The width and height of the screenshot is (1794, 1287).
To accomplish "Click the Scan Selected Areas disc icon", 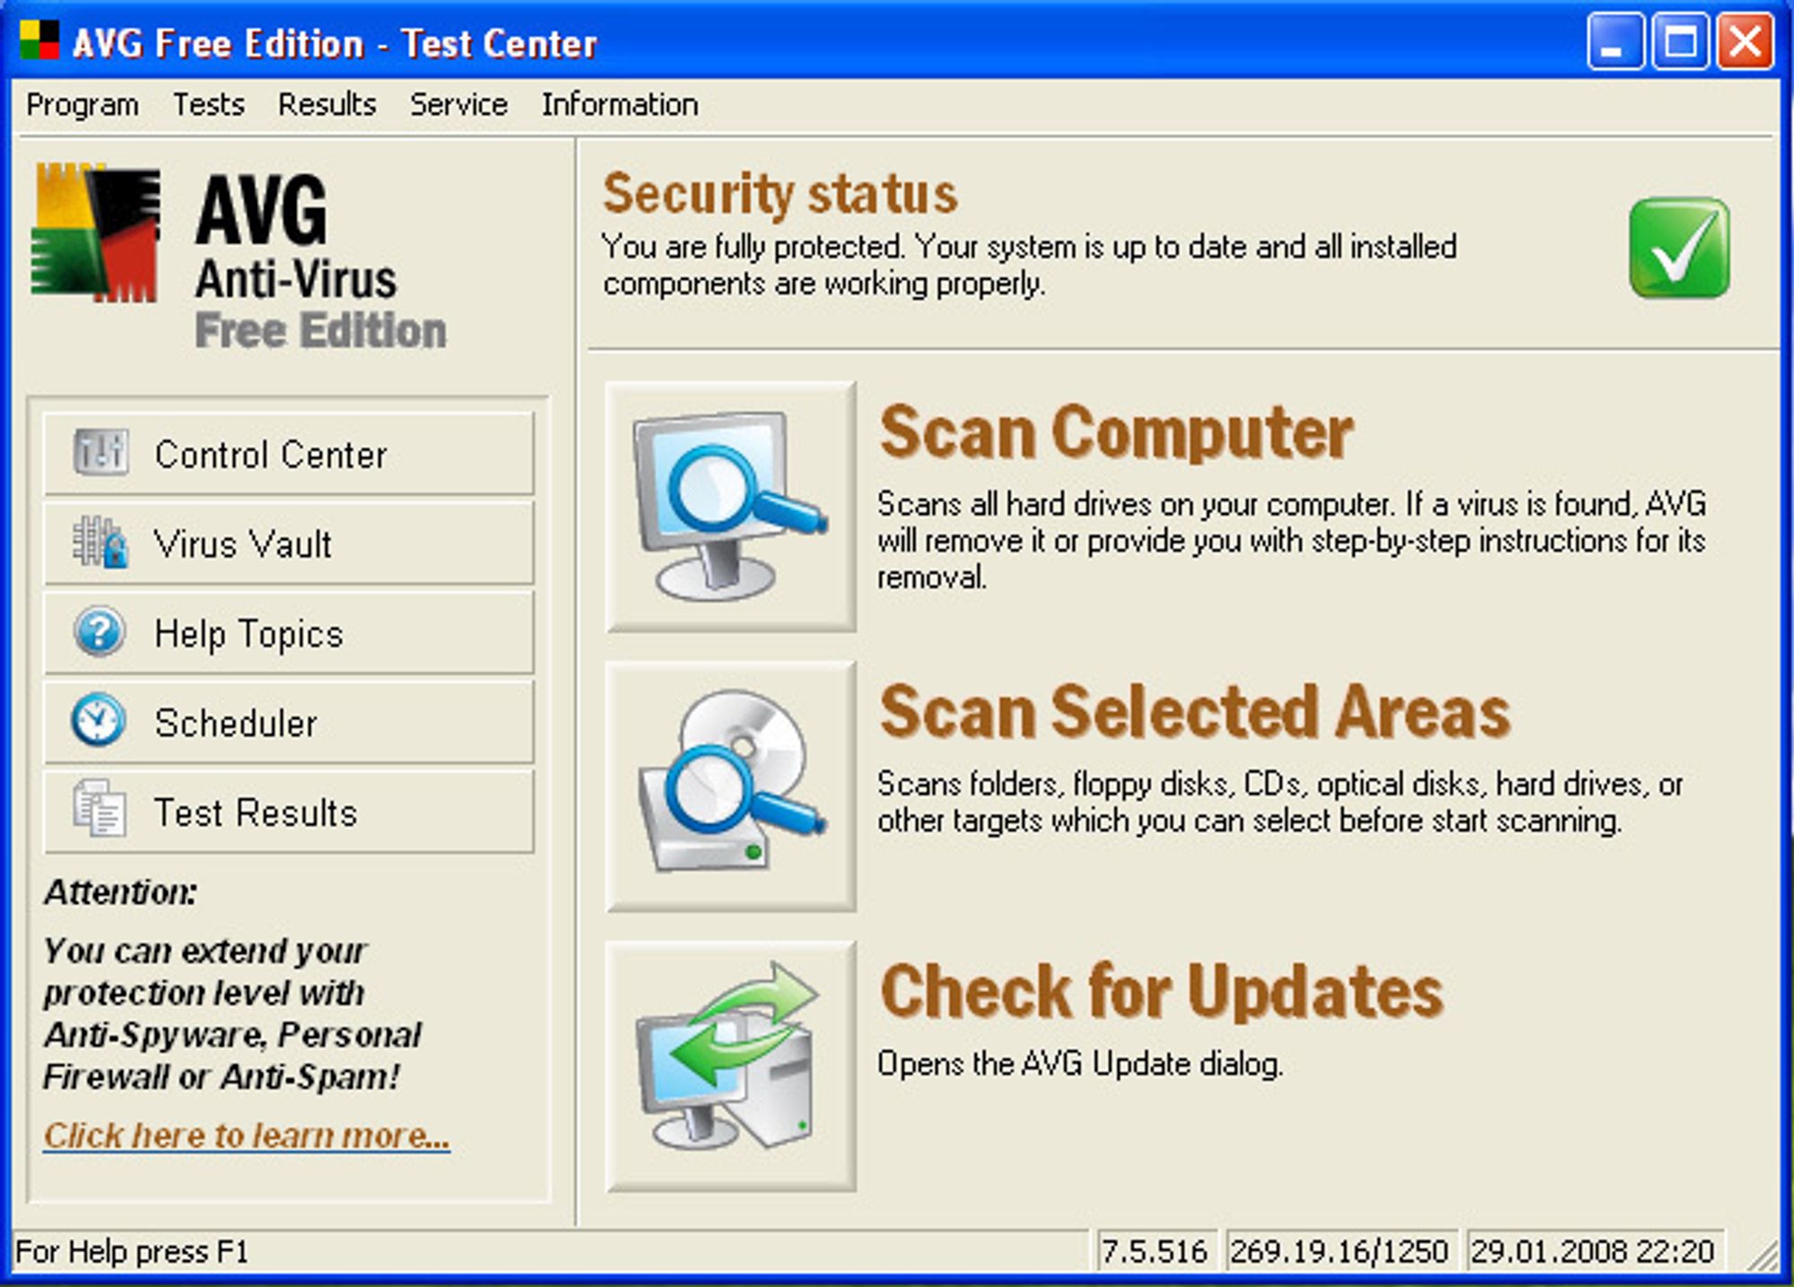I will click(730, 787).
